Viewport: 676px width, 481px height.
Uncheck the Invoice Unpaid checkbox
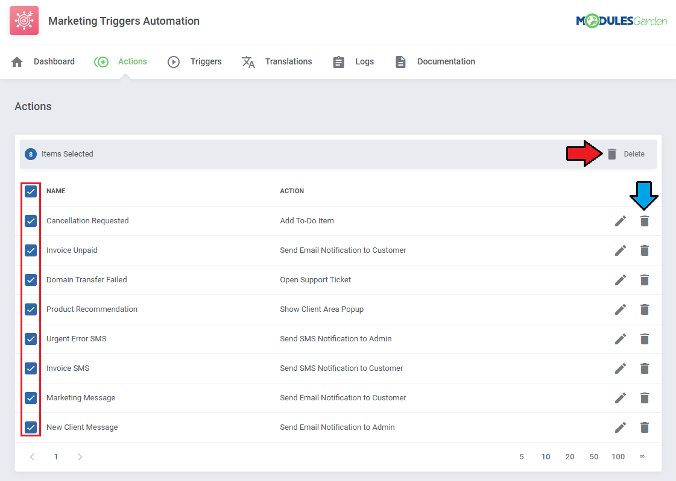pos(31,250)
